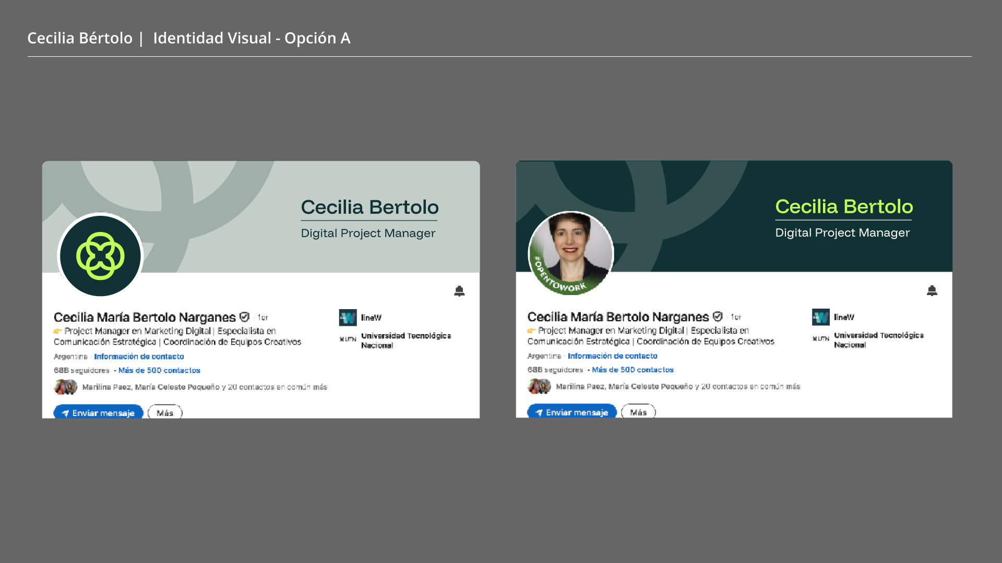The width and height of the screenshot is (1002, 563).
Task: Click the bell icon on left profile
Action: click(459, 291)
